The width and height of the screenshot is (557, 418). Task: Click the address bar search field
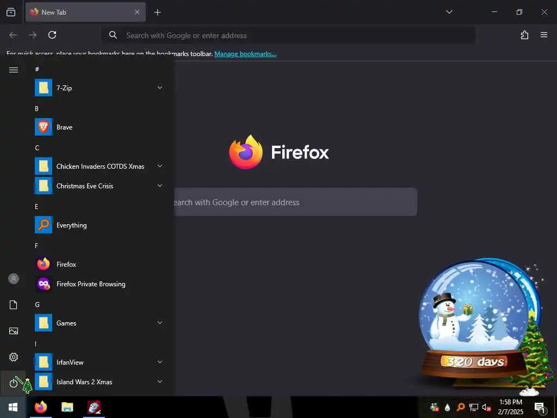(288, 35)
